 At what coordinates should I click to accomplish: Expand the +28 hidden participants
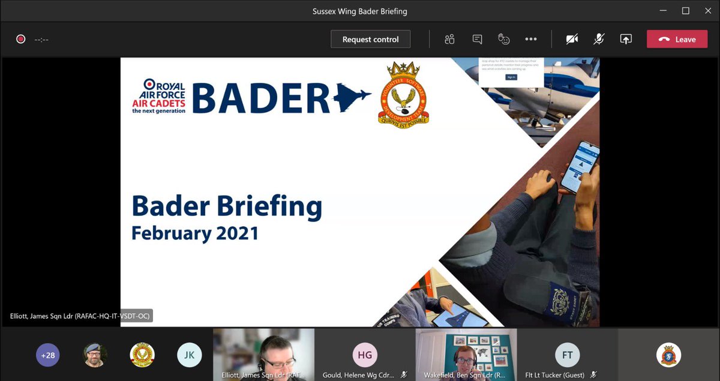(x=47, y=355)
